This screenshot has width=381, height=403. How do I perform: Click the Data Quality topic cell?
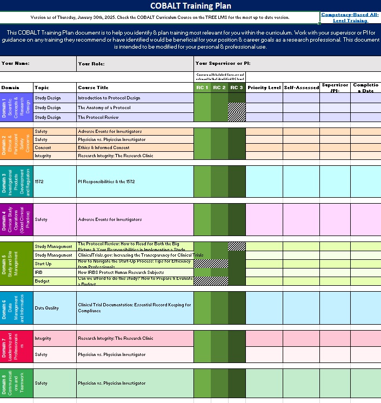click(55, 308)
